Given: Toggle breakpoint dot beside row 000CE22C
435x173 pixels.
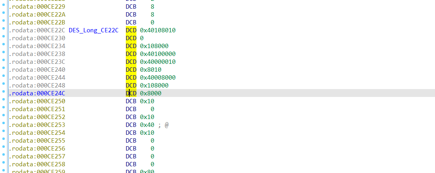Looking at the screenshot, I should coord(4,29).
